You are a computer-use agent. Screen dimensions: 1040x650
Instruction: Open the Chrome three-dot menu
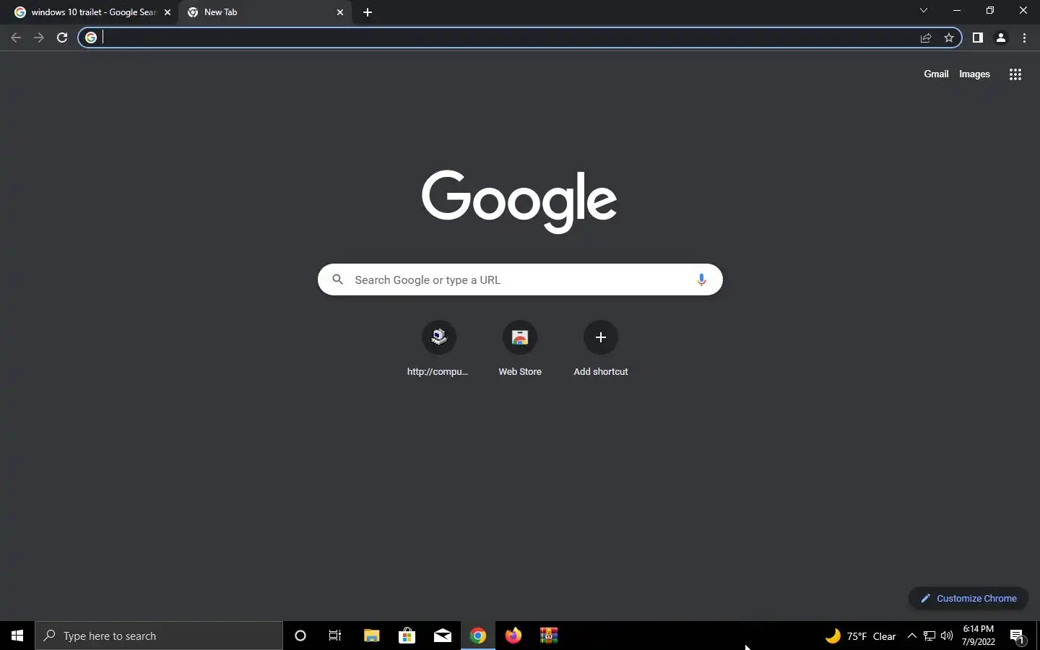point(1024,38)
